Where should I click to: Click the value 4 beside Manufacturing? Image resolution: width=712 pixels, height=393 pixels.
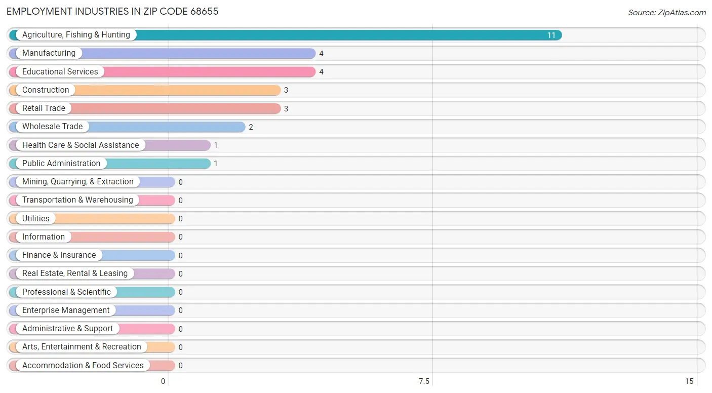coord(321,54)
